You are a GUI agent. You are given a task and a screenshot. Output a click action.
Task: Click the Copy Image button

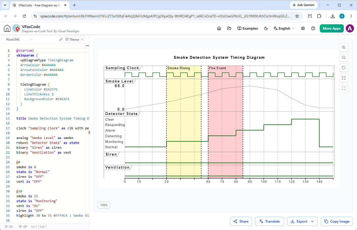[x=337, y=221]
